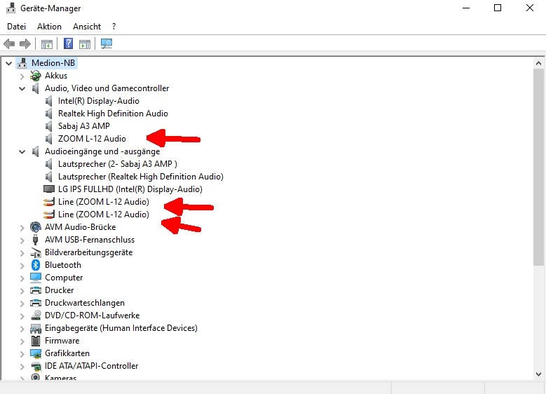The image size is (546, 394).
Task: Click the scan for hardware changes monitor icon
Action: (x=107, y=43)
